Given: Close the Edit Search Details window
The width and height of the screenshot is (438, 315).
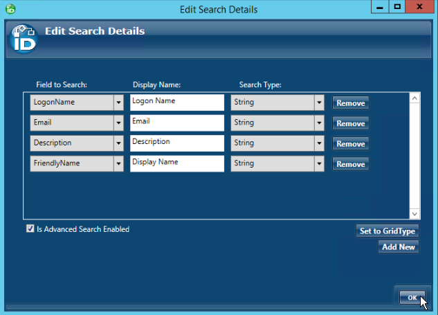Looking at the screenshot, I should pos(419,7).
